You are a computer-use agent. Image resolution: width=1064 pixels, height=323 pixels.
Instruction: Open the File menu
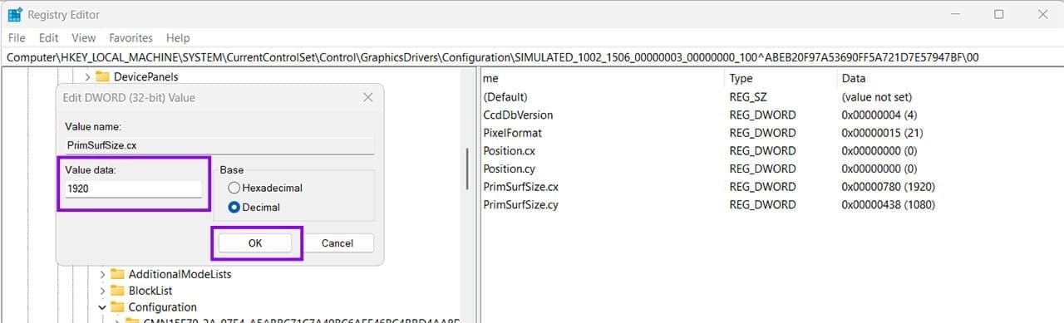tap(17, 38)
